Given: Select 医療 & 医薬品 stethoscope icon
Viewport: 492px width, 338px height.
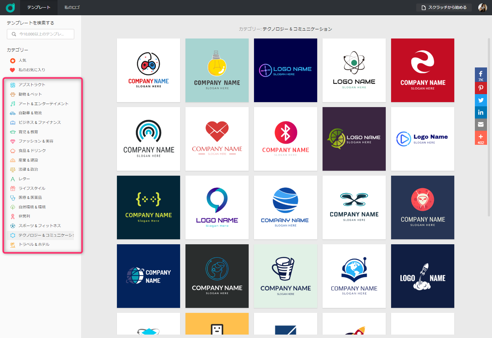Looking at the screenshot, I should tap(13, 197).
